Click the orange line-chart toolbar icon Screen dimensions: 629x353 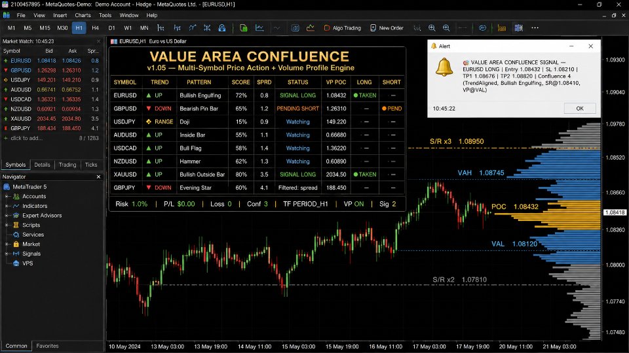tap(311, 28)
